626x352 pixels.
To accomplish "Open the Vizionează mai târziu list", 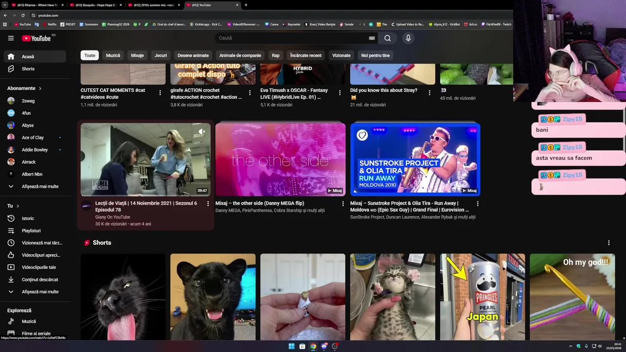I will tap(34, 243).
